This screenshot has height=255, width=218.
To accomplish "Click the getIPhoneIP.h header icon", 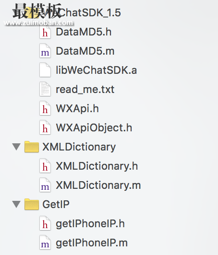I will [x=45, y=224].
